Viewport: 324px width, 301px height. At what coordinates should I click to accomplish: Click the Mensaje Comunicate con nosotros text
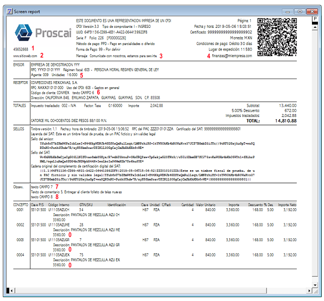click(117, 56)
